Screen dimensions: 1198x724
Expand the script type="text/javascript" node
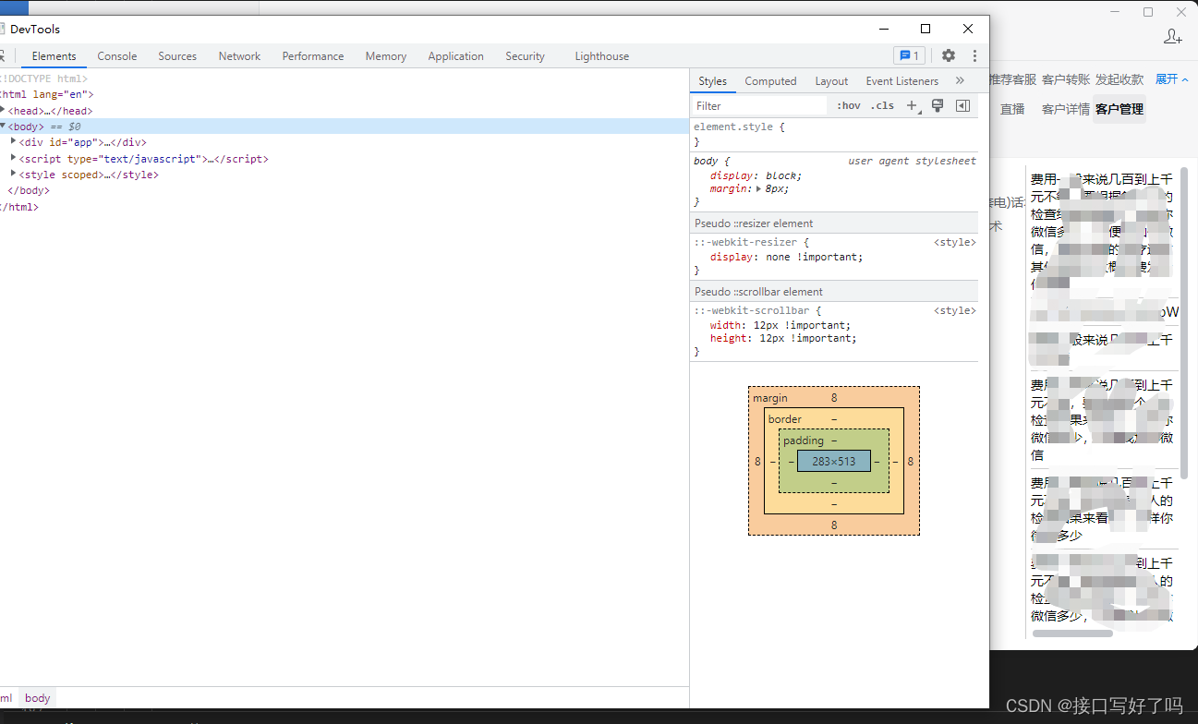click(14, 158)
